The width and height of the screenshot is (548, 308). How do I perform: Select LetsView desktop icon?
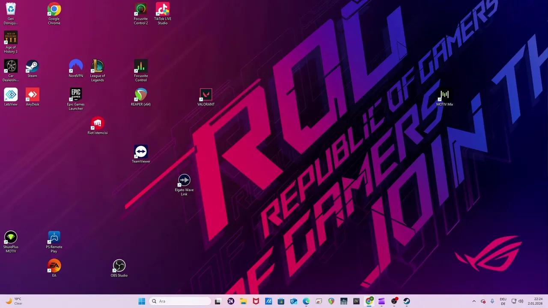11,97
